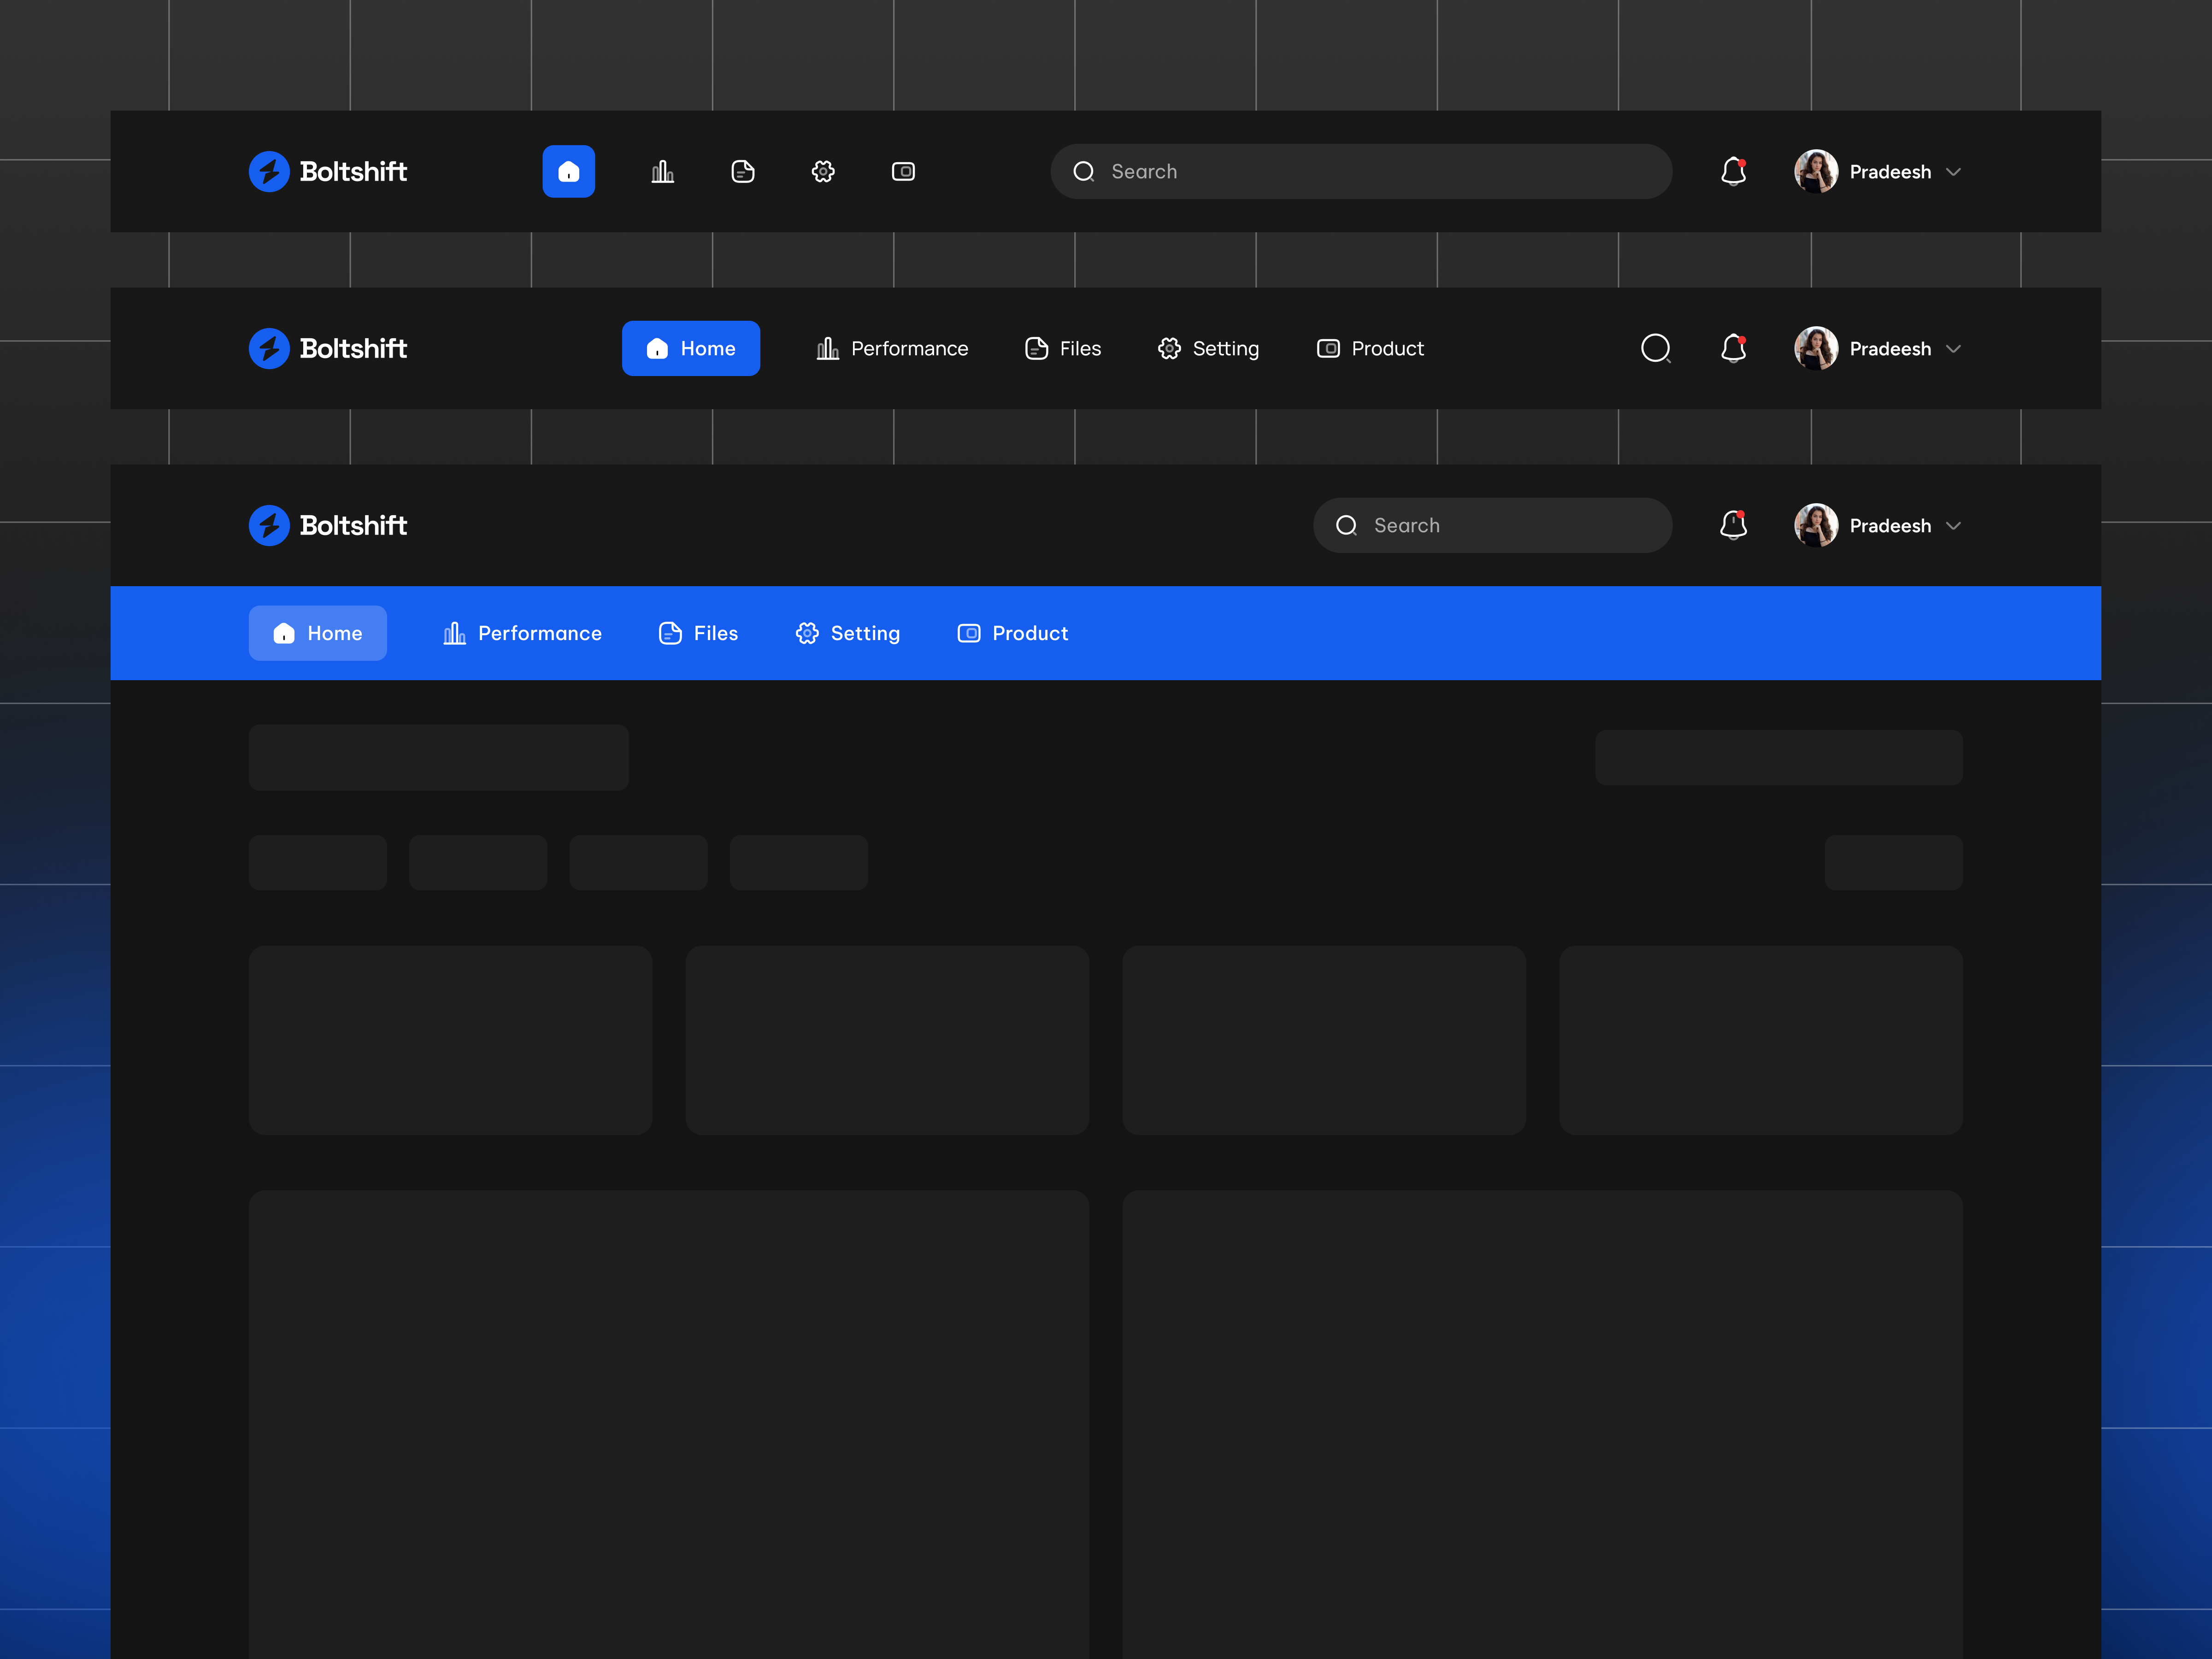Select the Home icon in the top navbar

(568, 171)
